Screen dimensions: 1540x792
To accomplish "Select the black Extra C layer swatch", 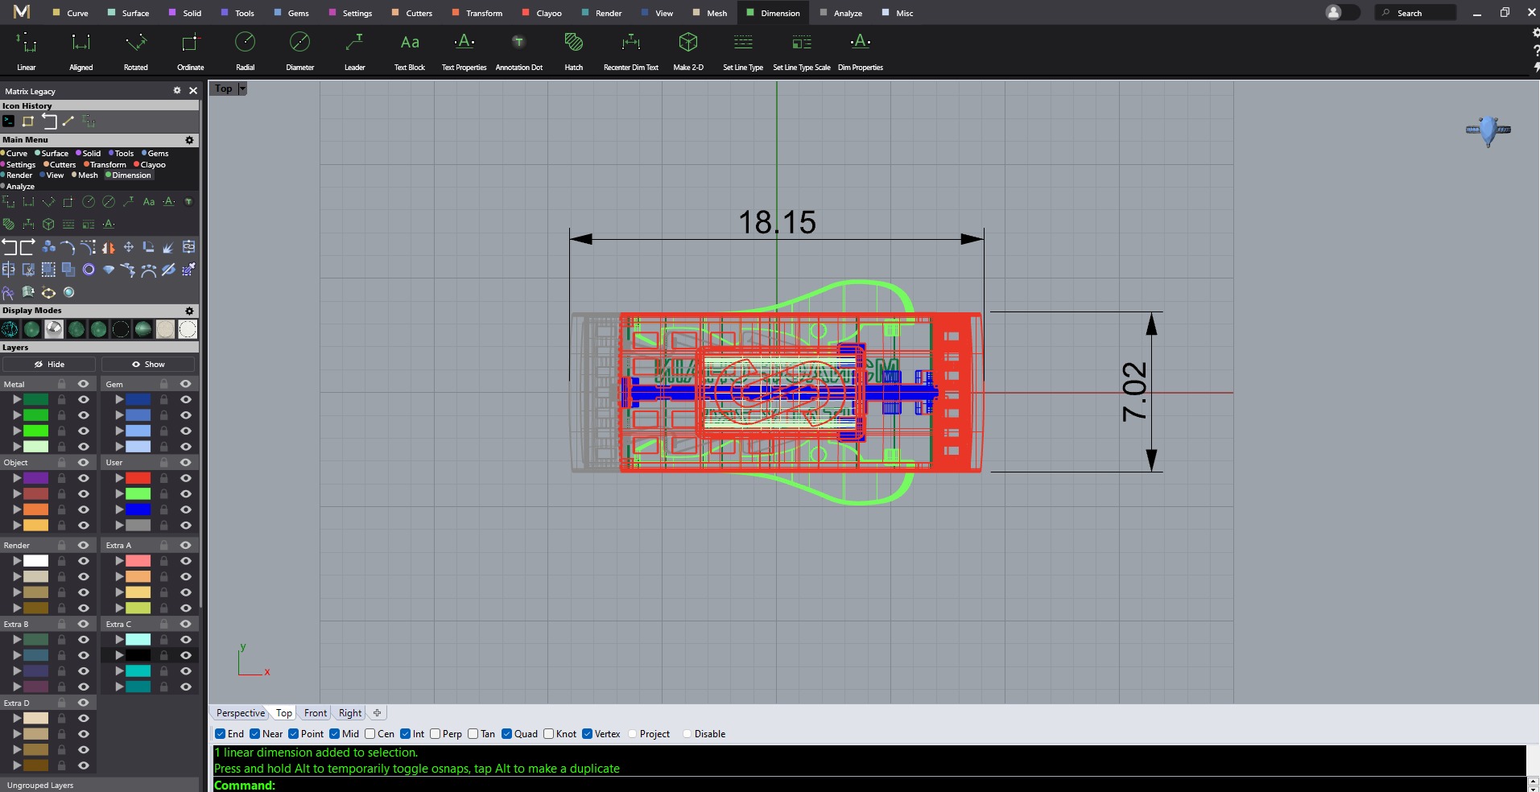I will coord(138,655).
